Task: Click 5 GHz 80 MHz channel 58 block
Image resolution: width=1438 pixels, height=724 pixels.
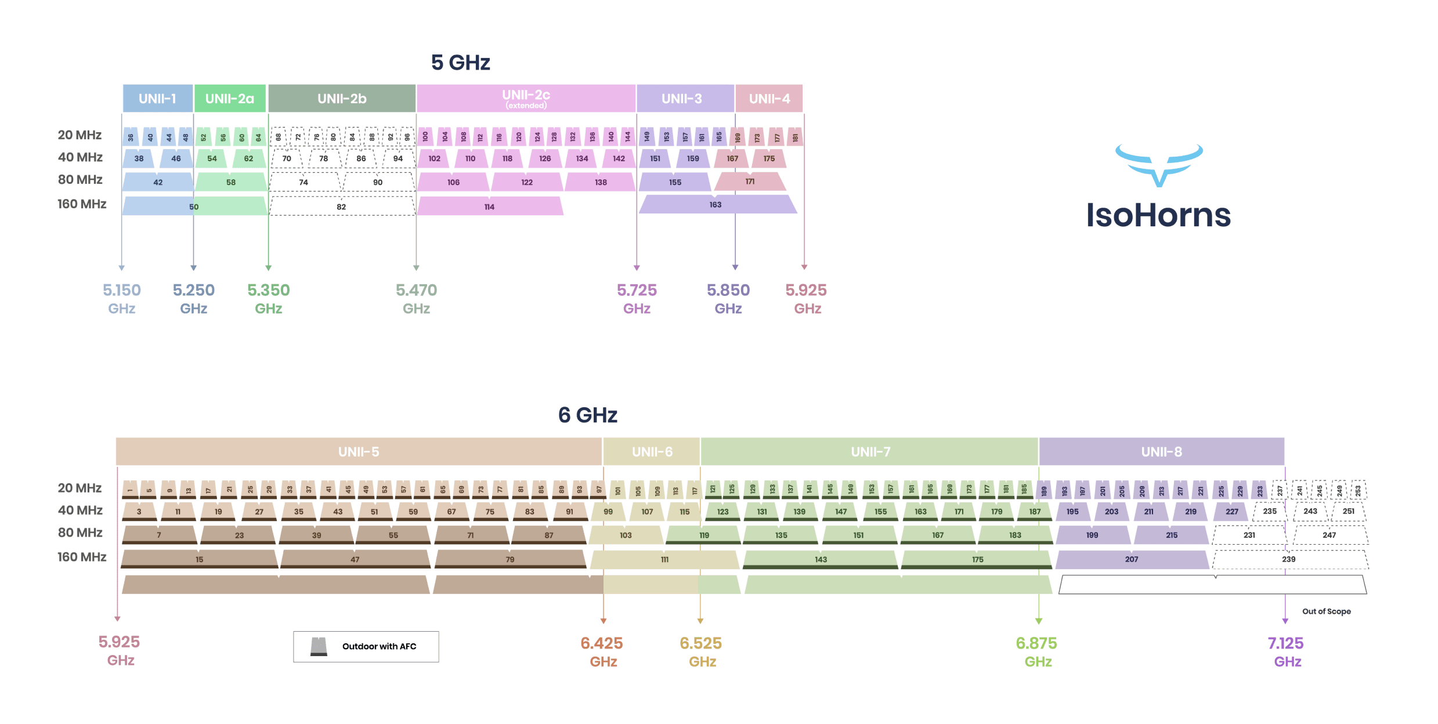Action: (231, 182)
